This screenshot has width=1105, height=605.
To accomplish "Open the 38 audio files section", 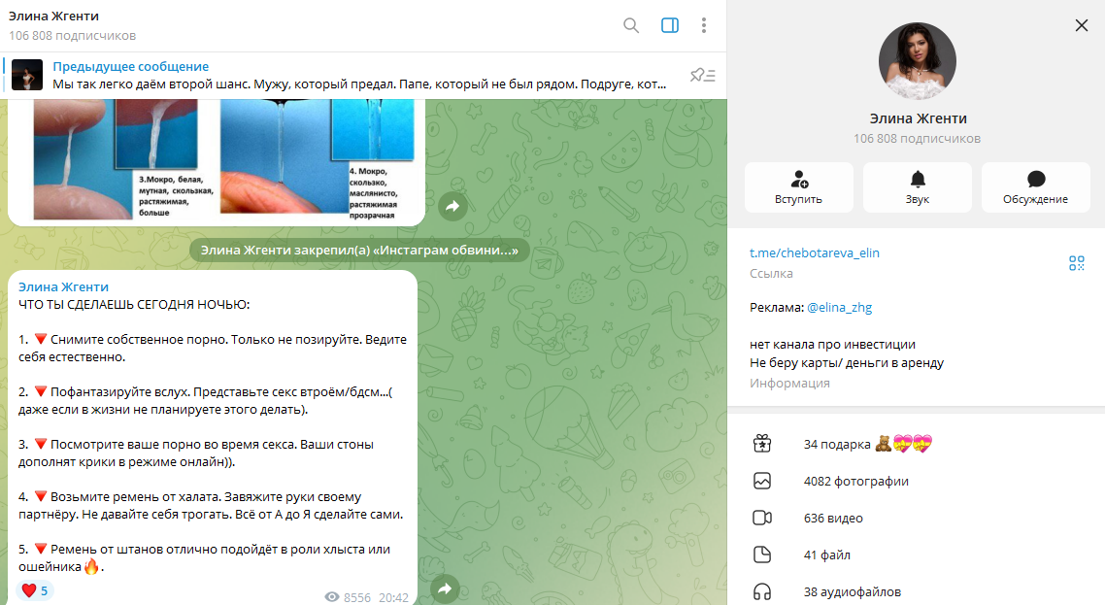I will pos(852,591).
